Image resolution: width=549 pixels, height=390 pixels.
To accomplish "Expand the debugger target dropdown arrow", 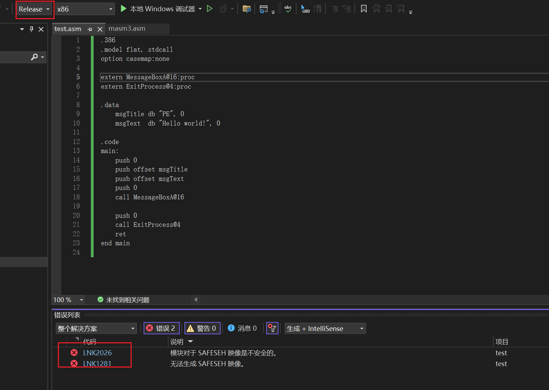I will (200, 9).
